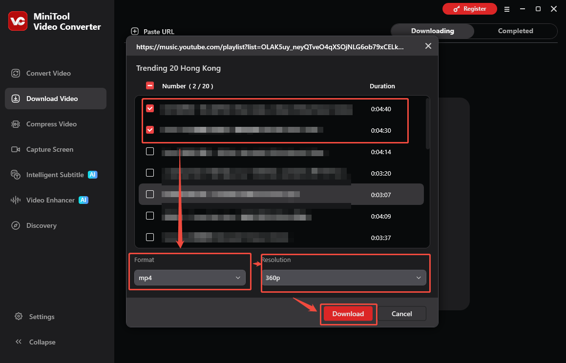
Task: Click the Capture Screen camera icon
Action: (16, 149)
